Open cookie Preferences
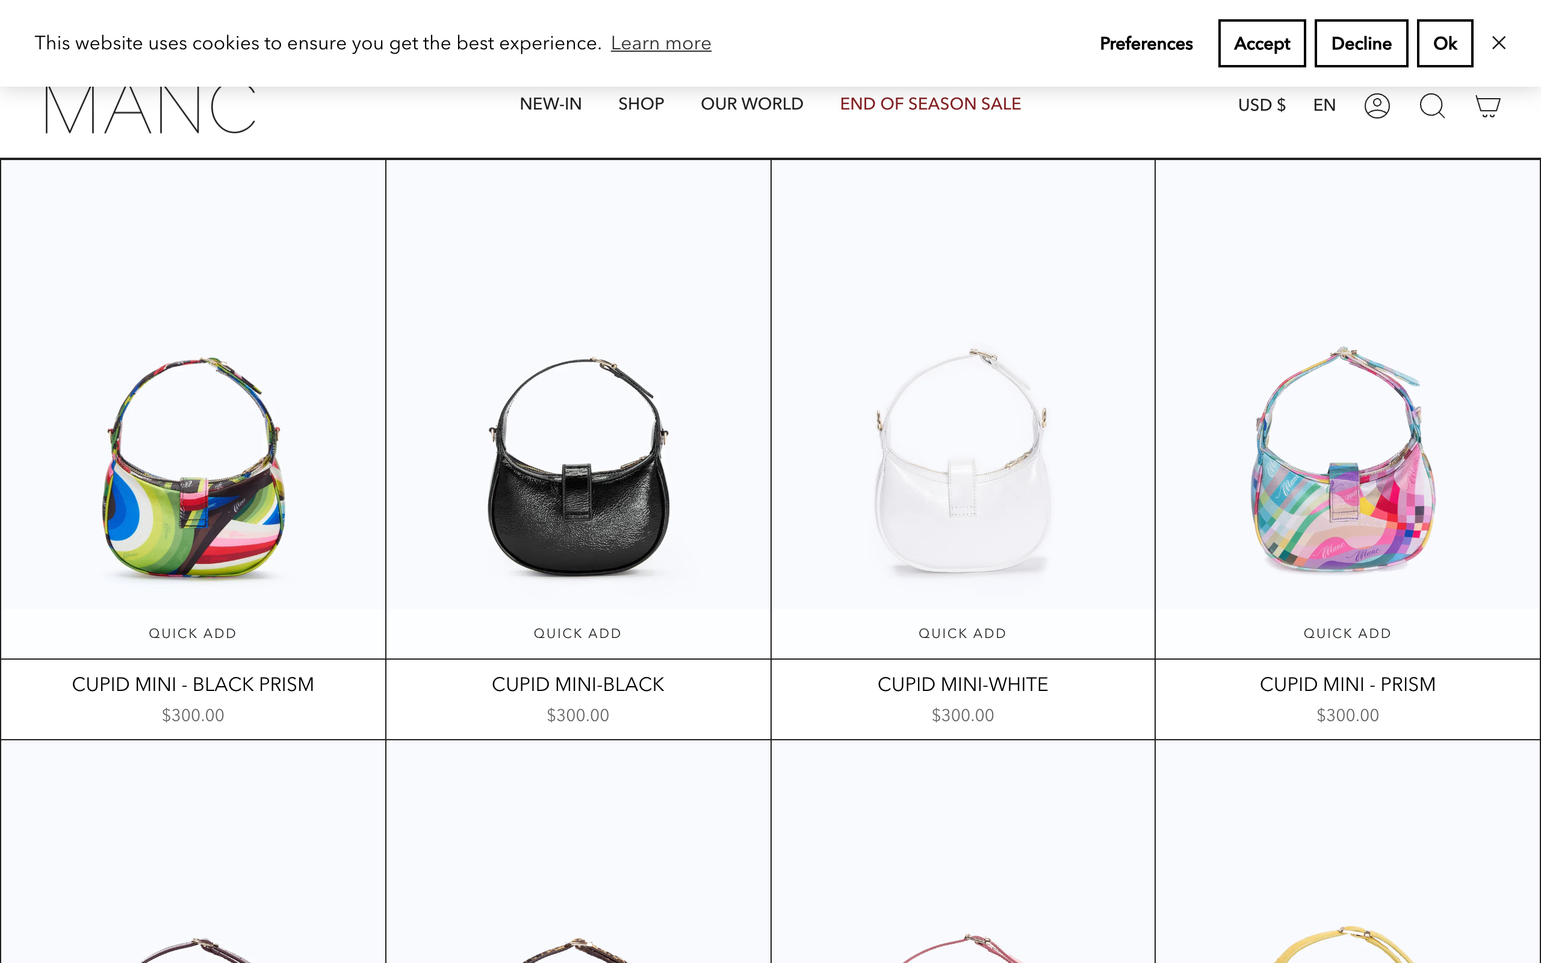This screenshot has height=963, width=1541. click(1146, 43)
